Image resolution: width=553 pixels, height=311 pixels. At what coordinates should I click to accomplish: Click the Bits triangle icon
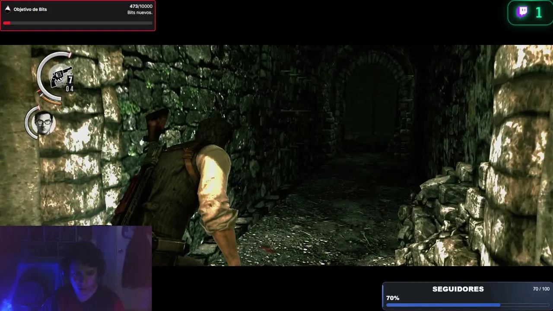[7, 9]
